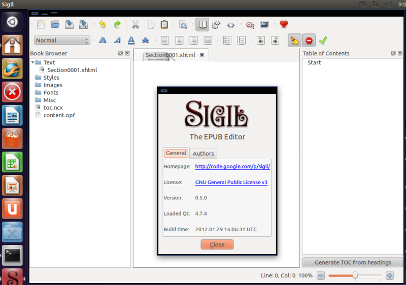Image resolution: width=406 pixels, height=285 pixels.
Task: Open the Sigil homepage link
Action: pyautogui.click(x=232, y=166)
